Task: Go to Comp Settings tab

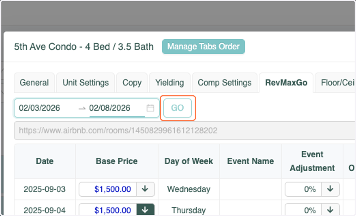Action: click(225, 83)
